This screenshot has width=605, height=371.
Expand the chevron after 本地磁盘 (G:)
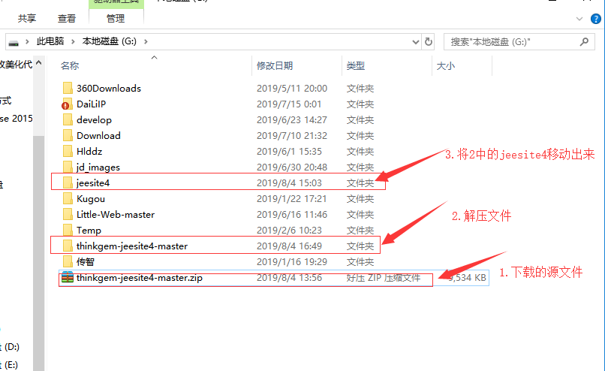146,41
